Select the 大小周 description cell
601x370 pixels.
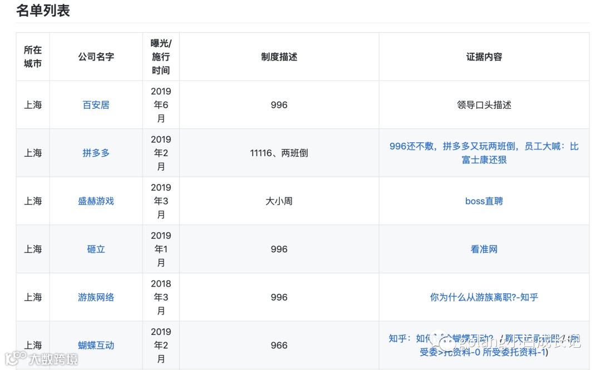click(x=279, y=201)
